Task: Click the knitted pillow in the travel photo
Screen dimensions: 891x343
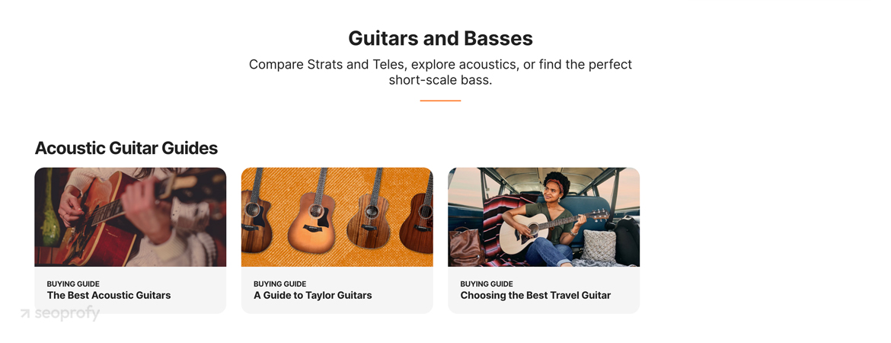Action: point(599,245)
